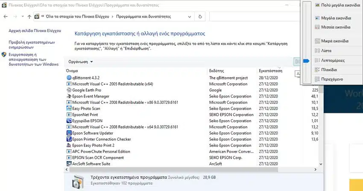Click the horizontal scrollbar of the programs list

pos(174,170)
